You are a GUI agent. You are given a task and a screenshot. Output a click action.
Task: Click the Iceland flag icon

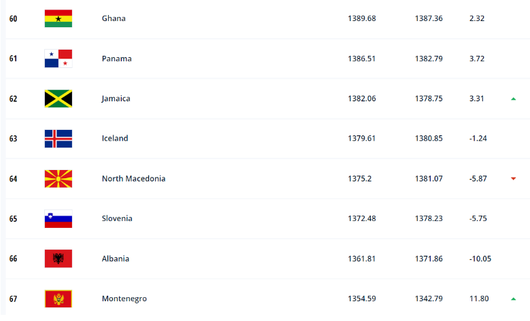(x=58, y=138)
